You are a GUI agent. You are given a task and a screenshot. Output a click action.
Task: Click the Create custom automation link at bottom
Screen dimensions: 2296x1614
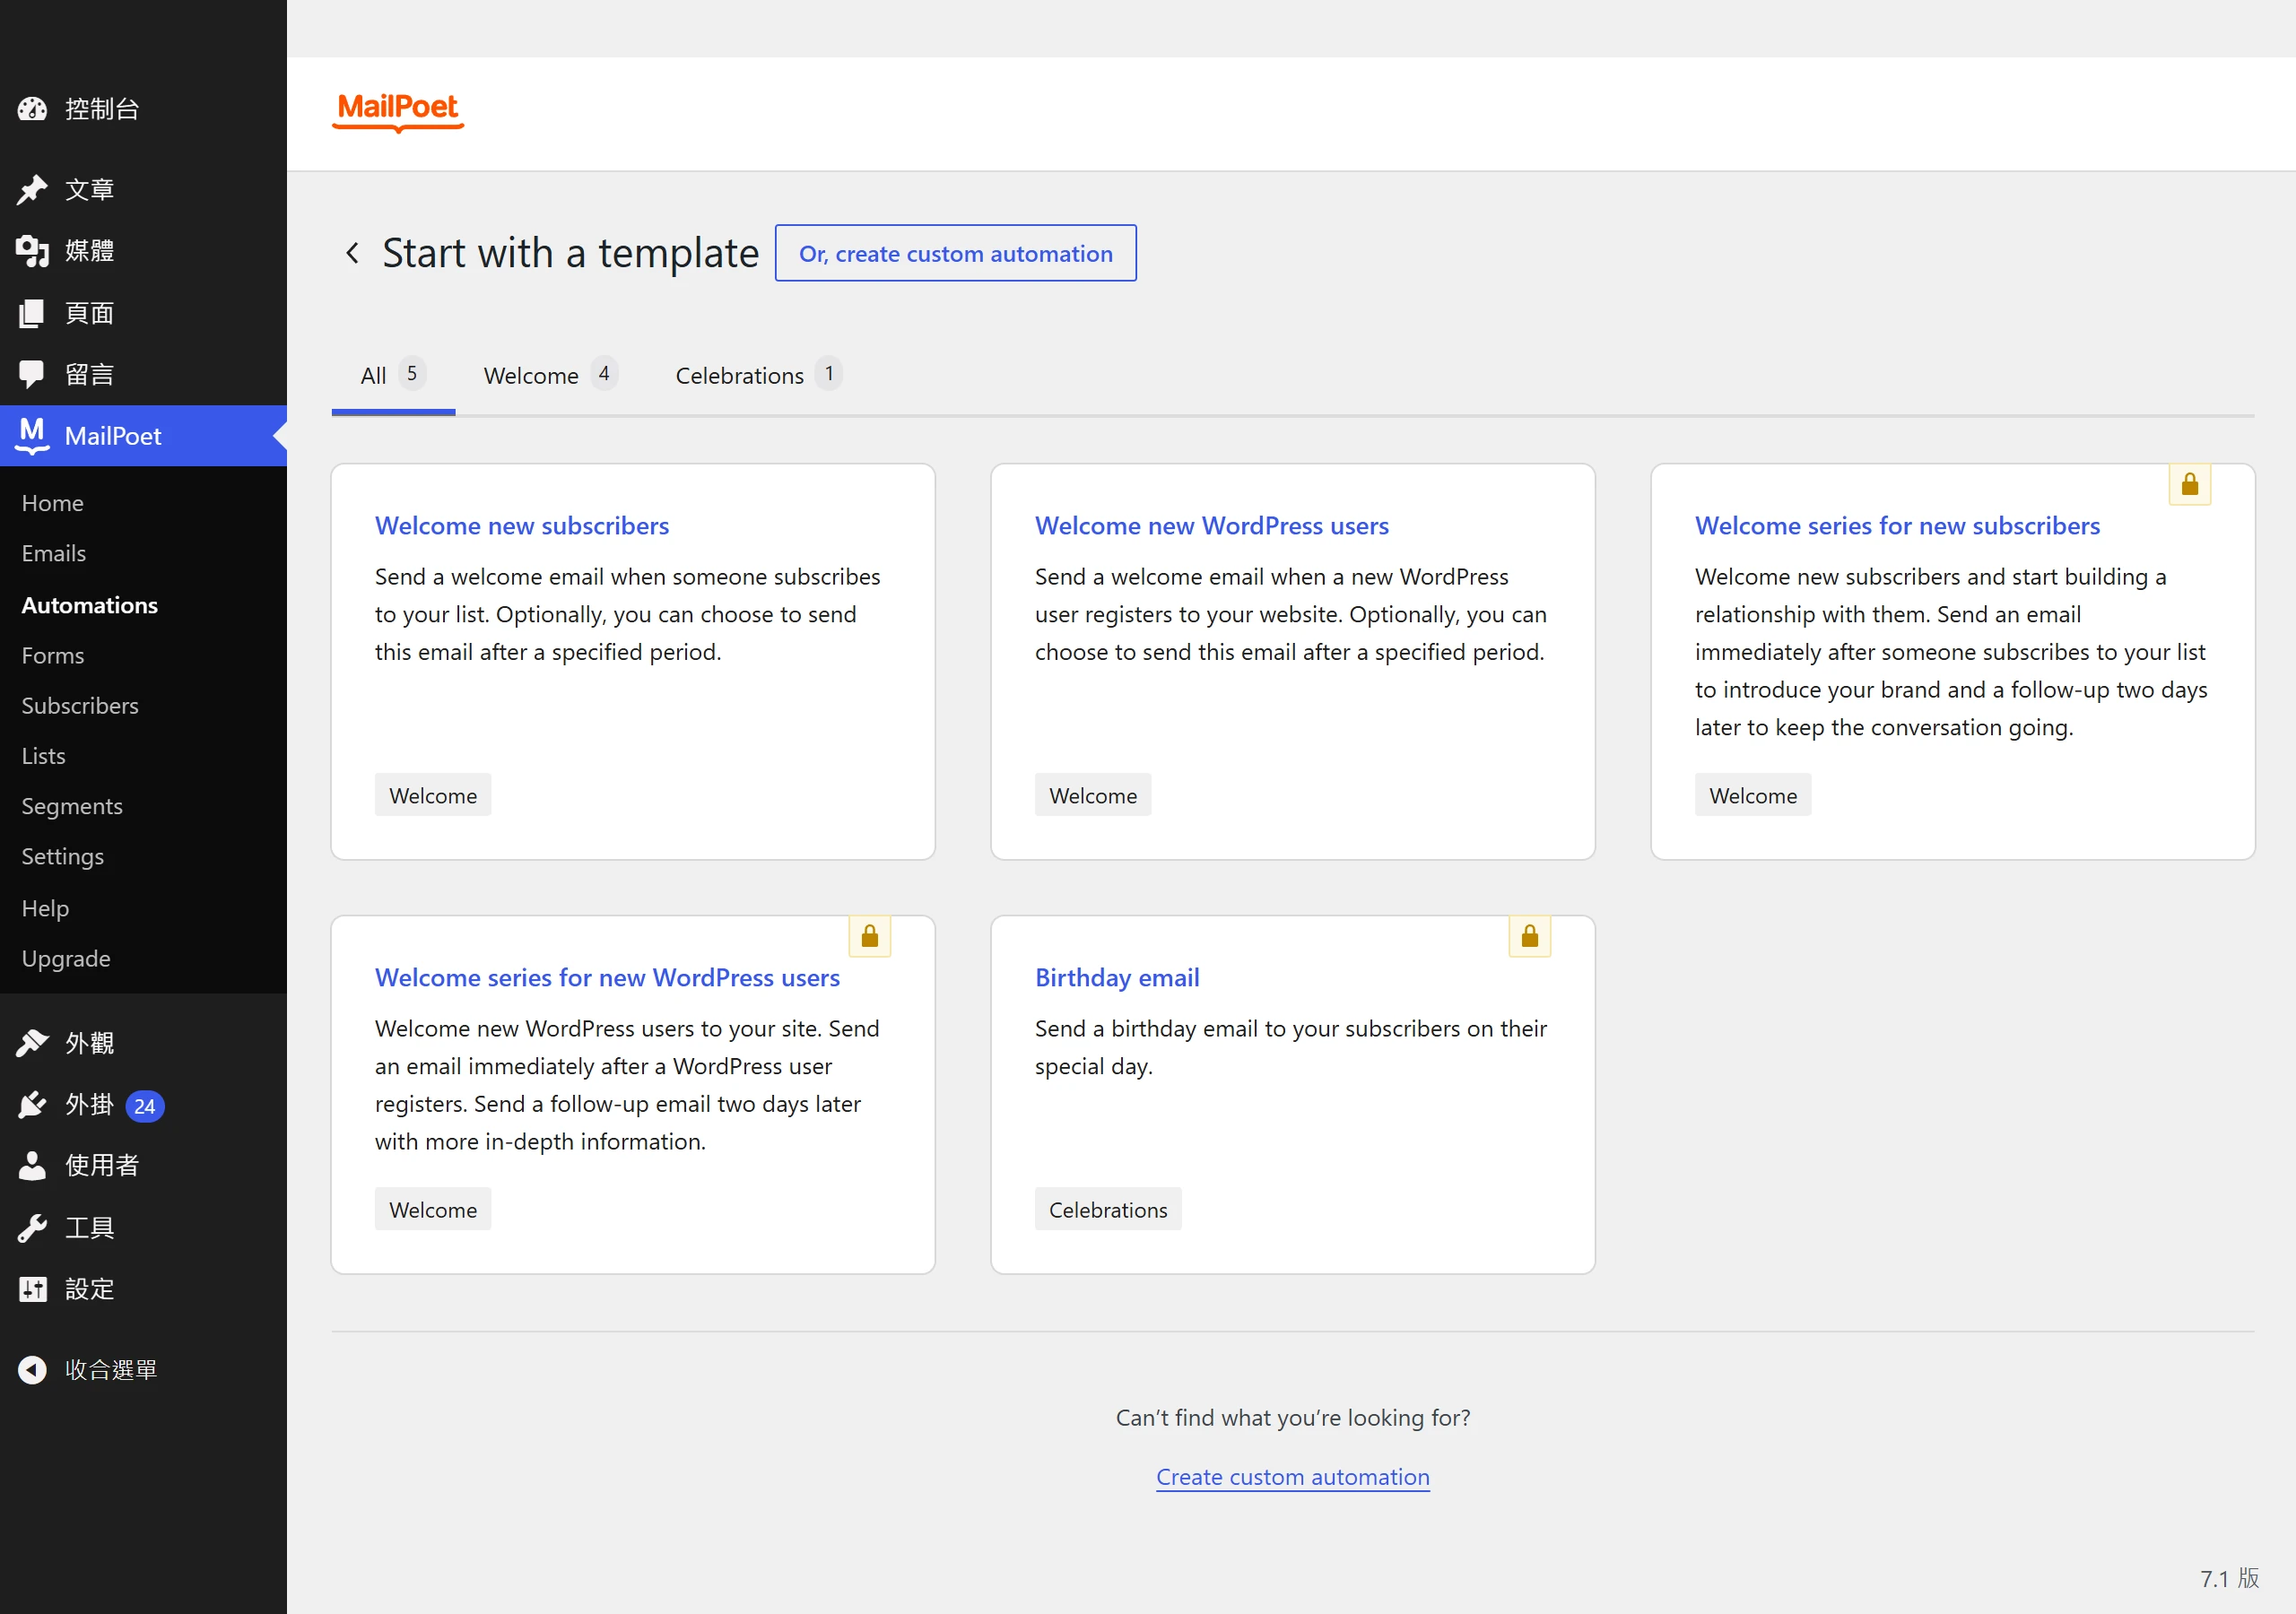(1293, 1477)
